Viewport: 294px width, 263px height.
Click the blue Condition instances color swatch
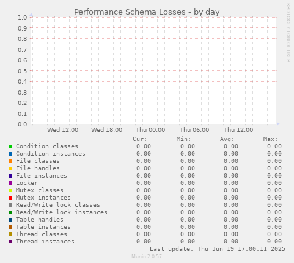(10, 154)
